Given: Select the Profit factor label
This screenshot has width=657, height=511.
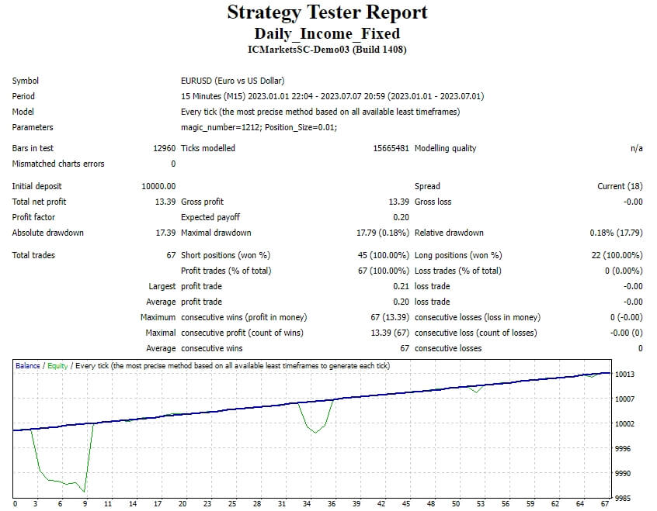Looking at the screenshot, I should click(33, 217).
